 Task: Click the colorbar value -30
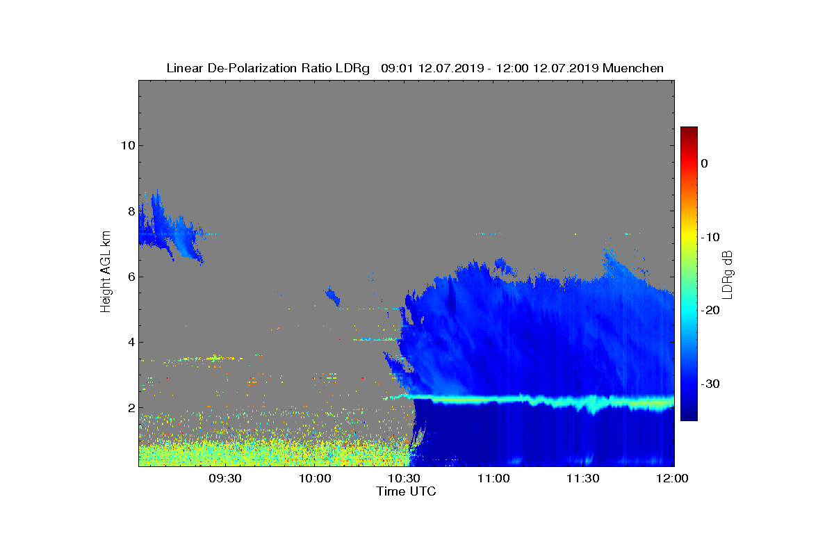click(x=710, y=384)
